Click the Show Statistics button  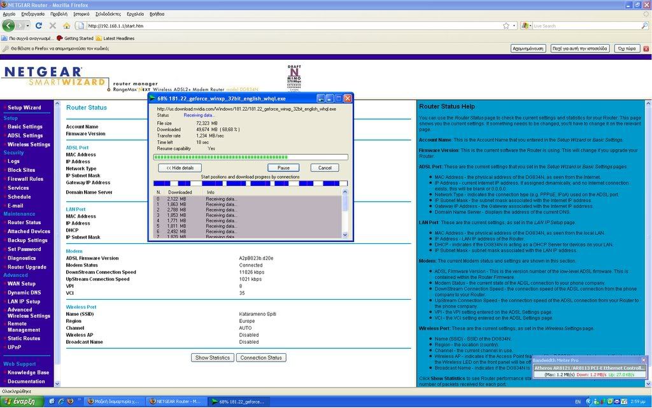coord(213,358)
